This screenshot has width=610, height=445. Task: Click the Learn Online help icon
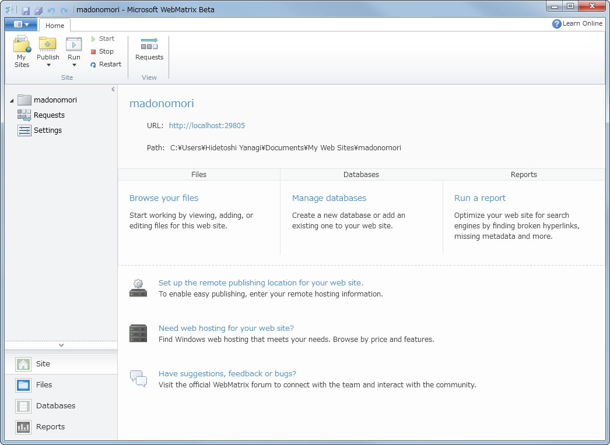coord(557,24)
